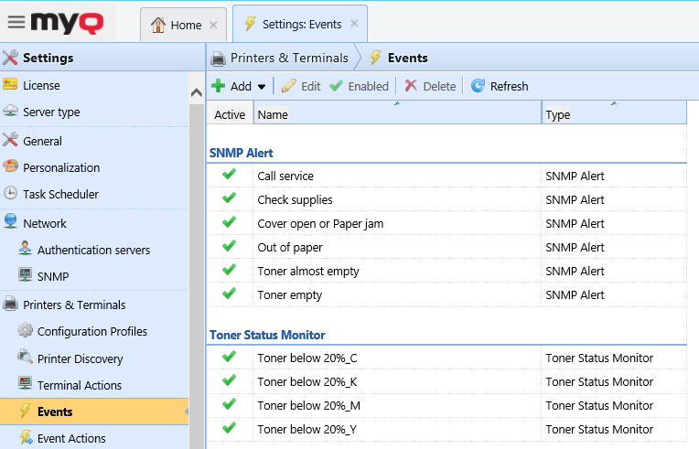This screenshot has width=699, height=449.
Task: Open Configuration Profiles gear icon
Action: [26, 331]
